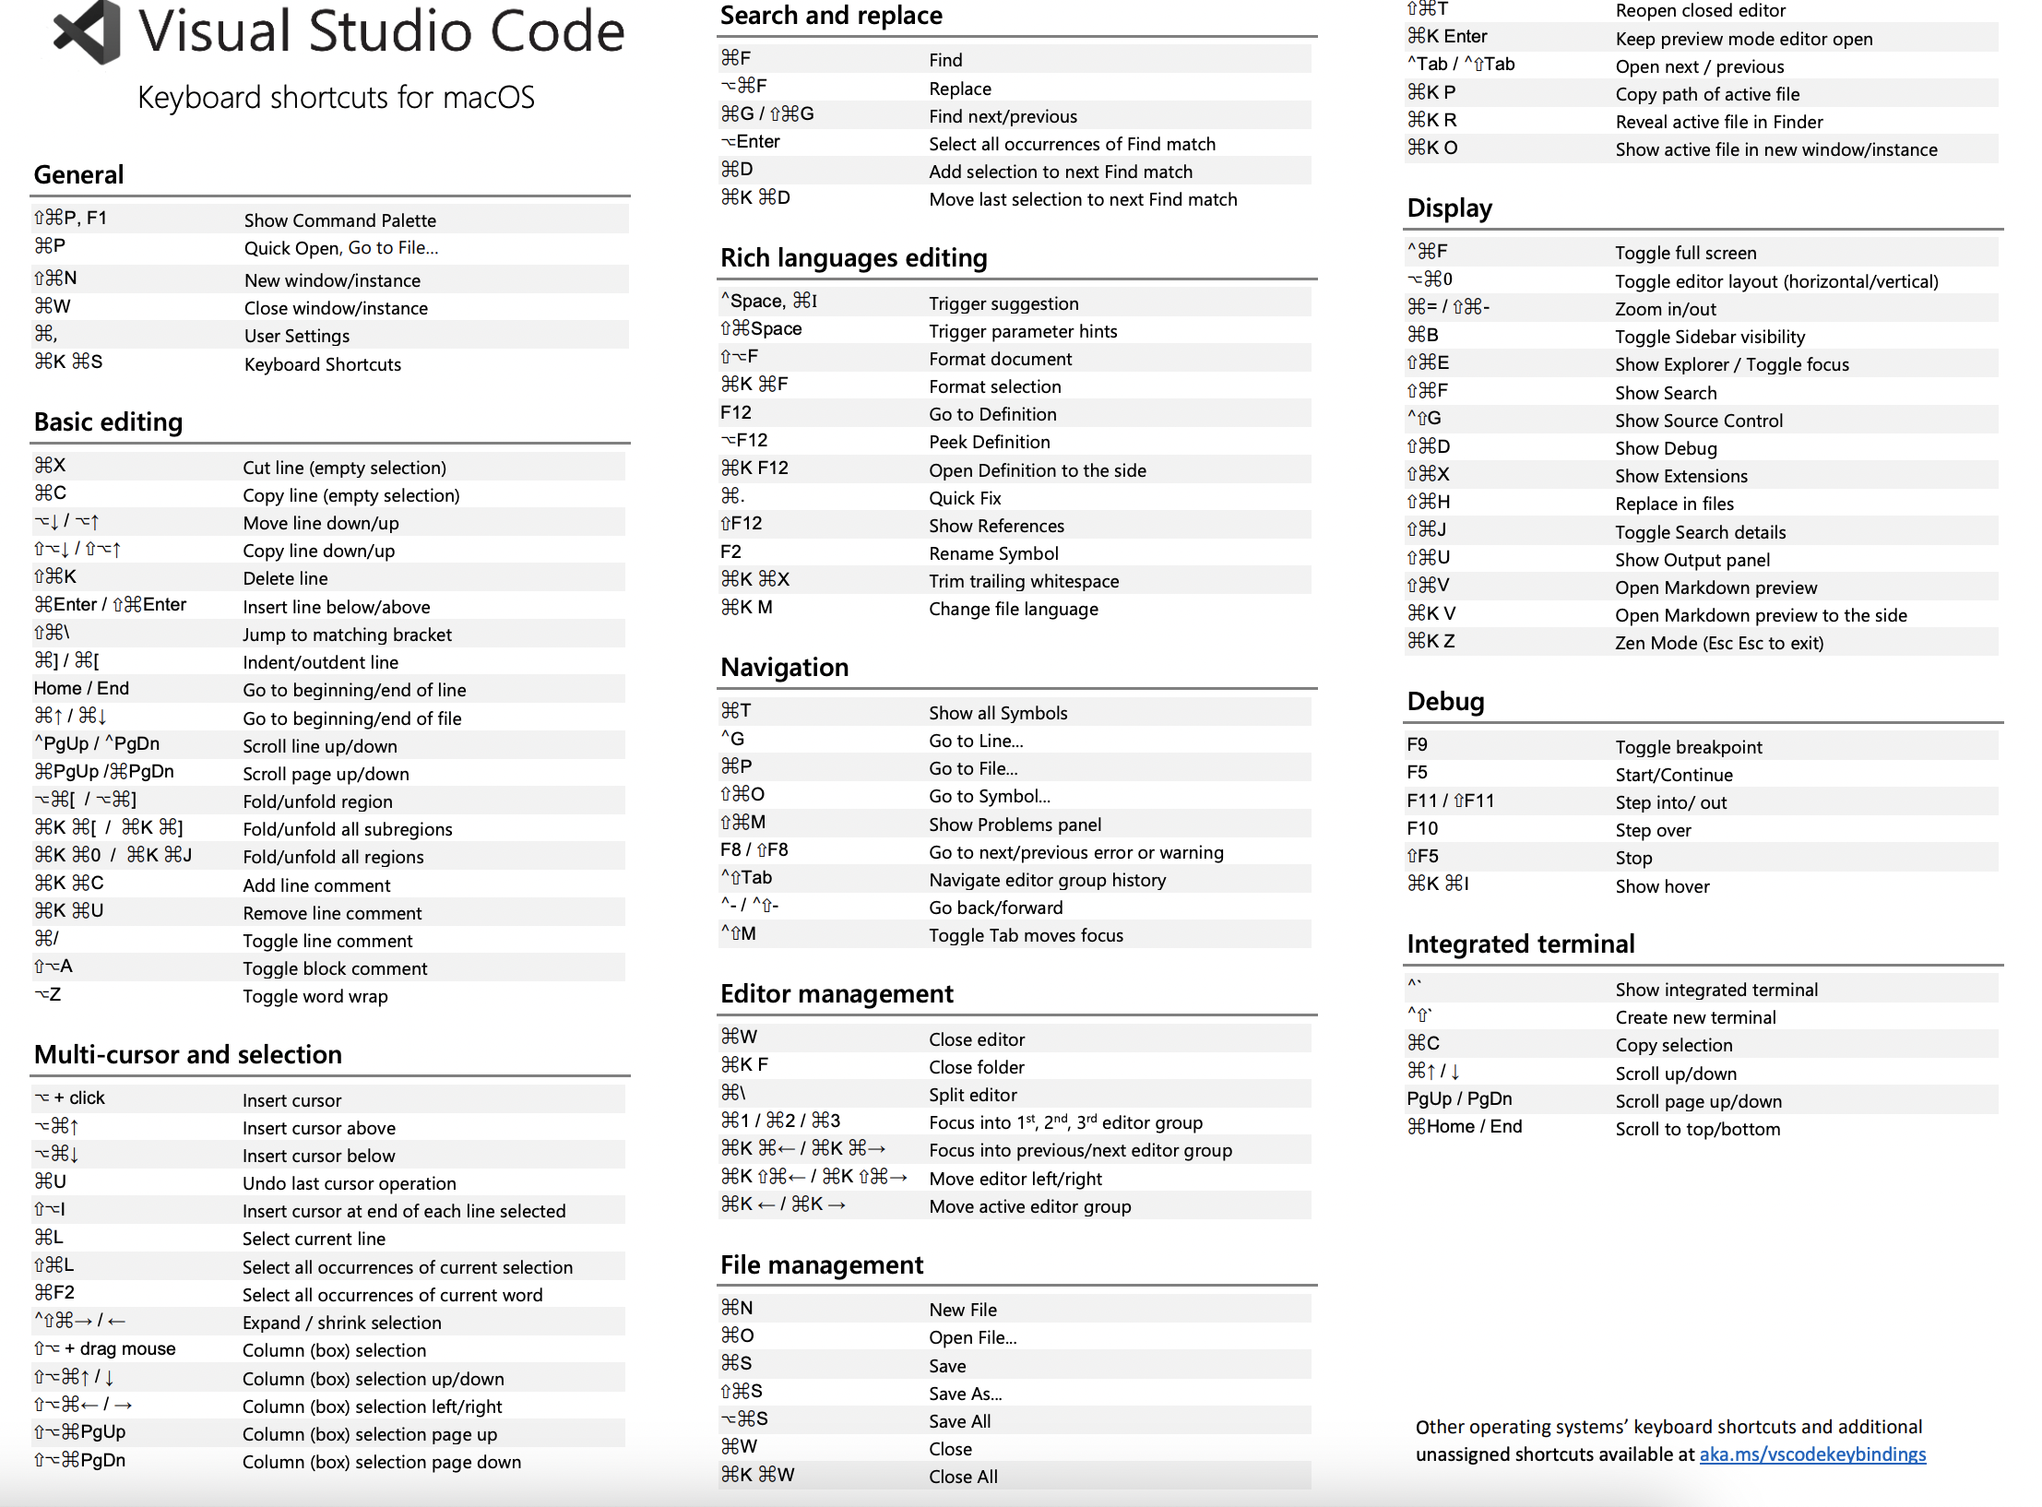Click "Column (box) selection page down" text

pos(382,1462)
